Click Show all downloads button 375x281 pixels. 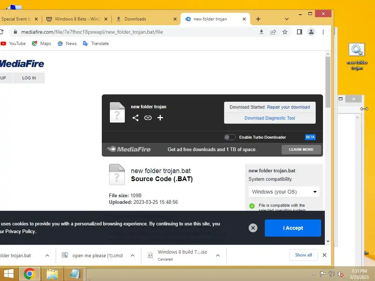tap(304, 255)
